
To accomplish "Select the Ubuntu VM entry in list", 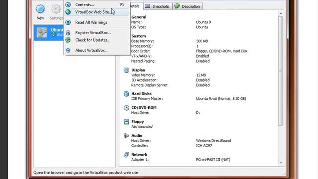I will [49, 33].
